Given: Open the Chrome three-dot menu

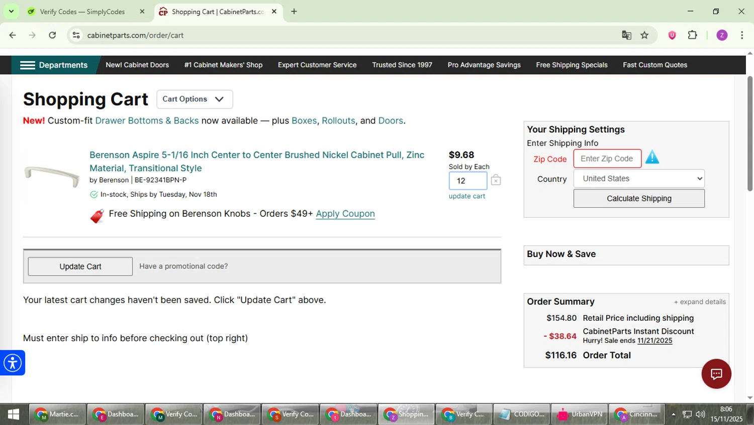Looking at the screenshot, I should [742, 35].
